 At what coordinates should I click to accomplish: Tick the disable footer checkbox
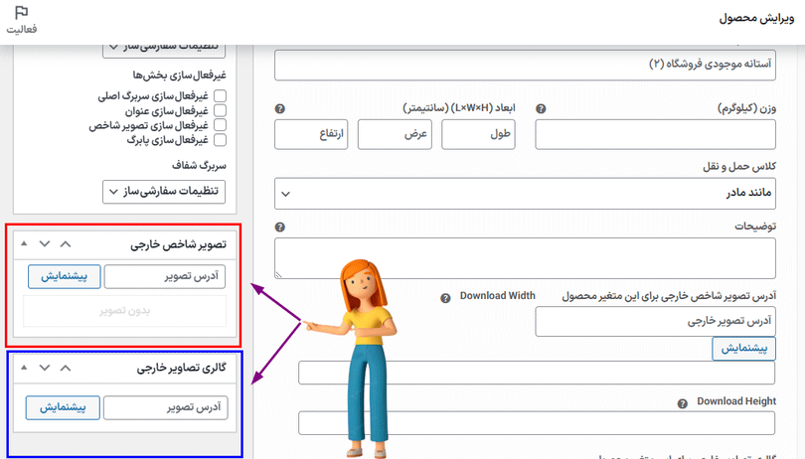coord(221,141)
